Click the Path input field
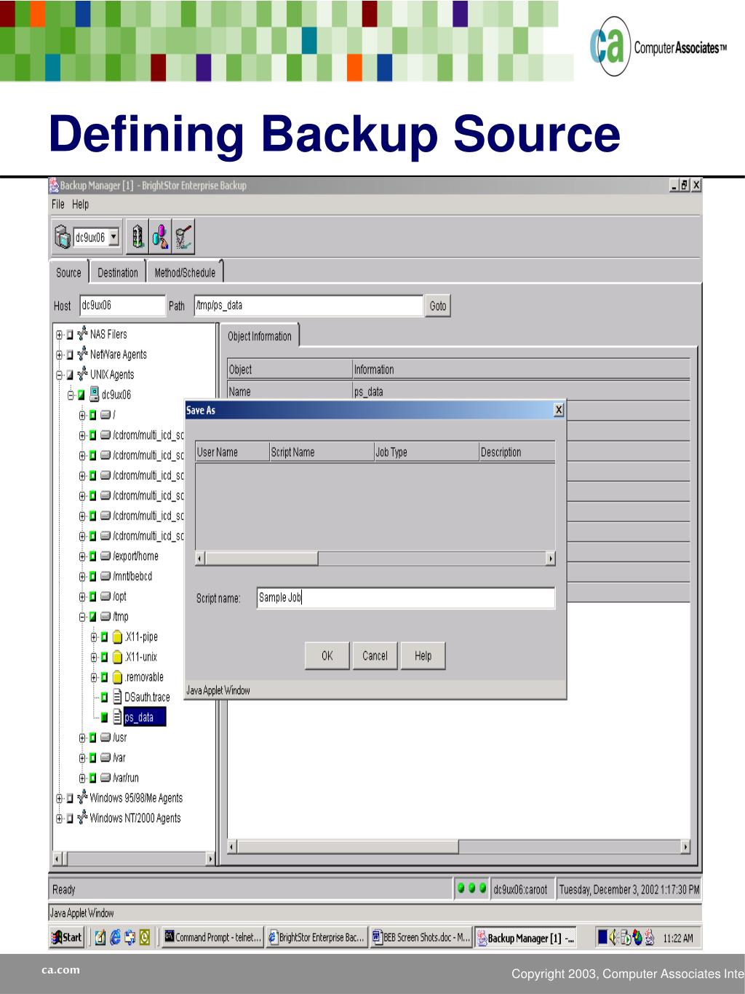Viewport: 745px width, 994px height. click(x=308, y=305)
